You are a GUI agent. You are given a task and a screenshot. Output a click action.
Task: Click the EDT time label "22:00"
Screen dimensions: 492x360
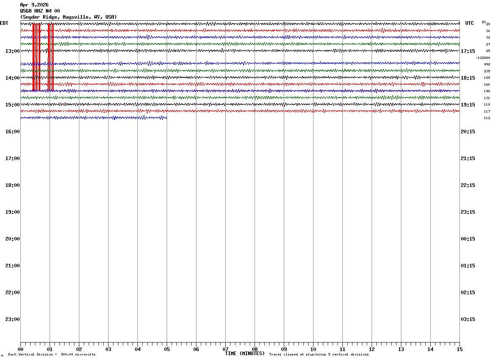12,293
